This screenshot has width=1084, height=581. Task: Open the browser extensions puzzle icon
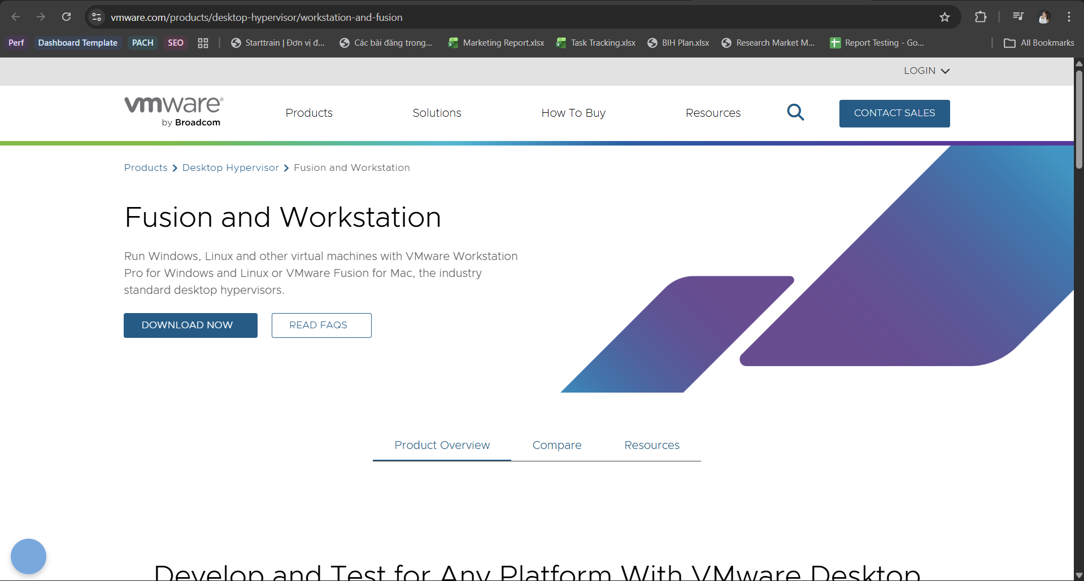point(981,17)
